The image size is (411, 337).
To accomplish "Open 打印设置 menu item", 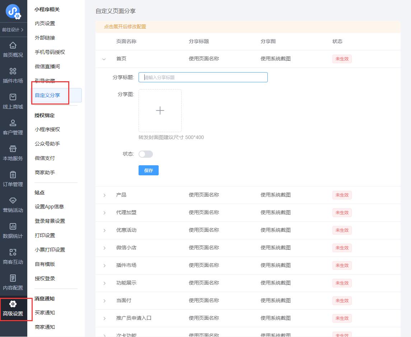I will tap(45, 235).
